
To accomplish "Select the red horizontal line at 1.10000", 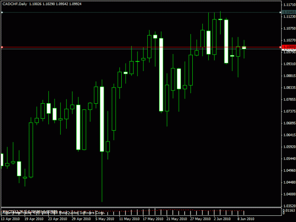I will coord(141,47).
